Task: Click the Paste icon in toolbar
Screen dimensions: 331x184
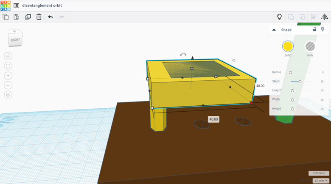Action: click(16, 17)
